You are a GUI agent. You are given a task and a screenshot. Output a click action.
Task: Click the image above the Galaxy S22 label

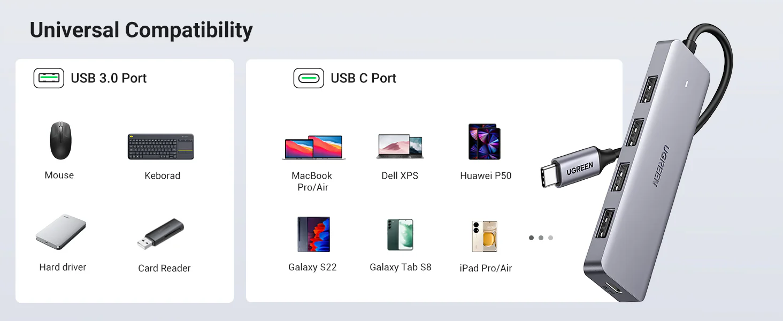coord(313,234)
